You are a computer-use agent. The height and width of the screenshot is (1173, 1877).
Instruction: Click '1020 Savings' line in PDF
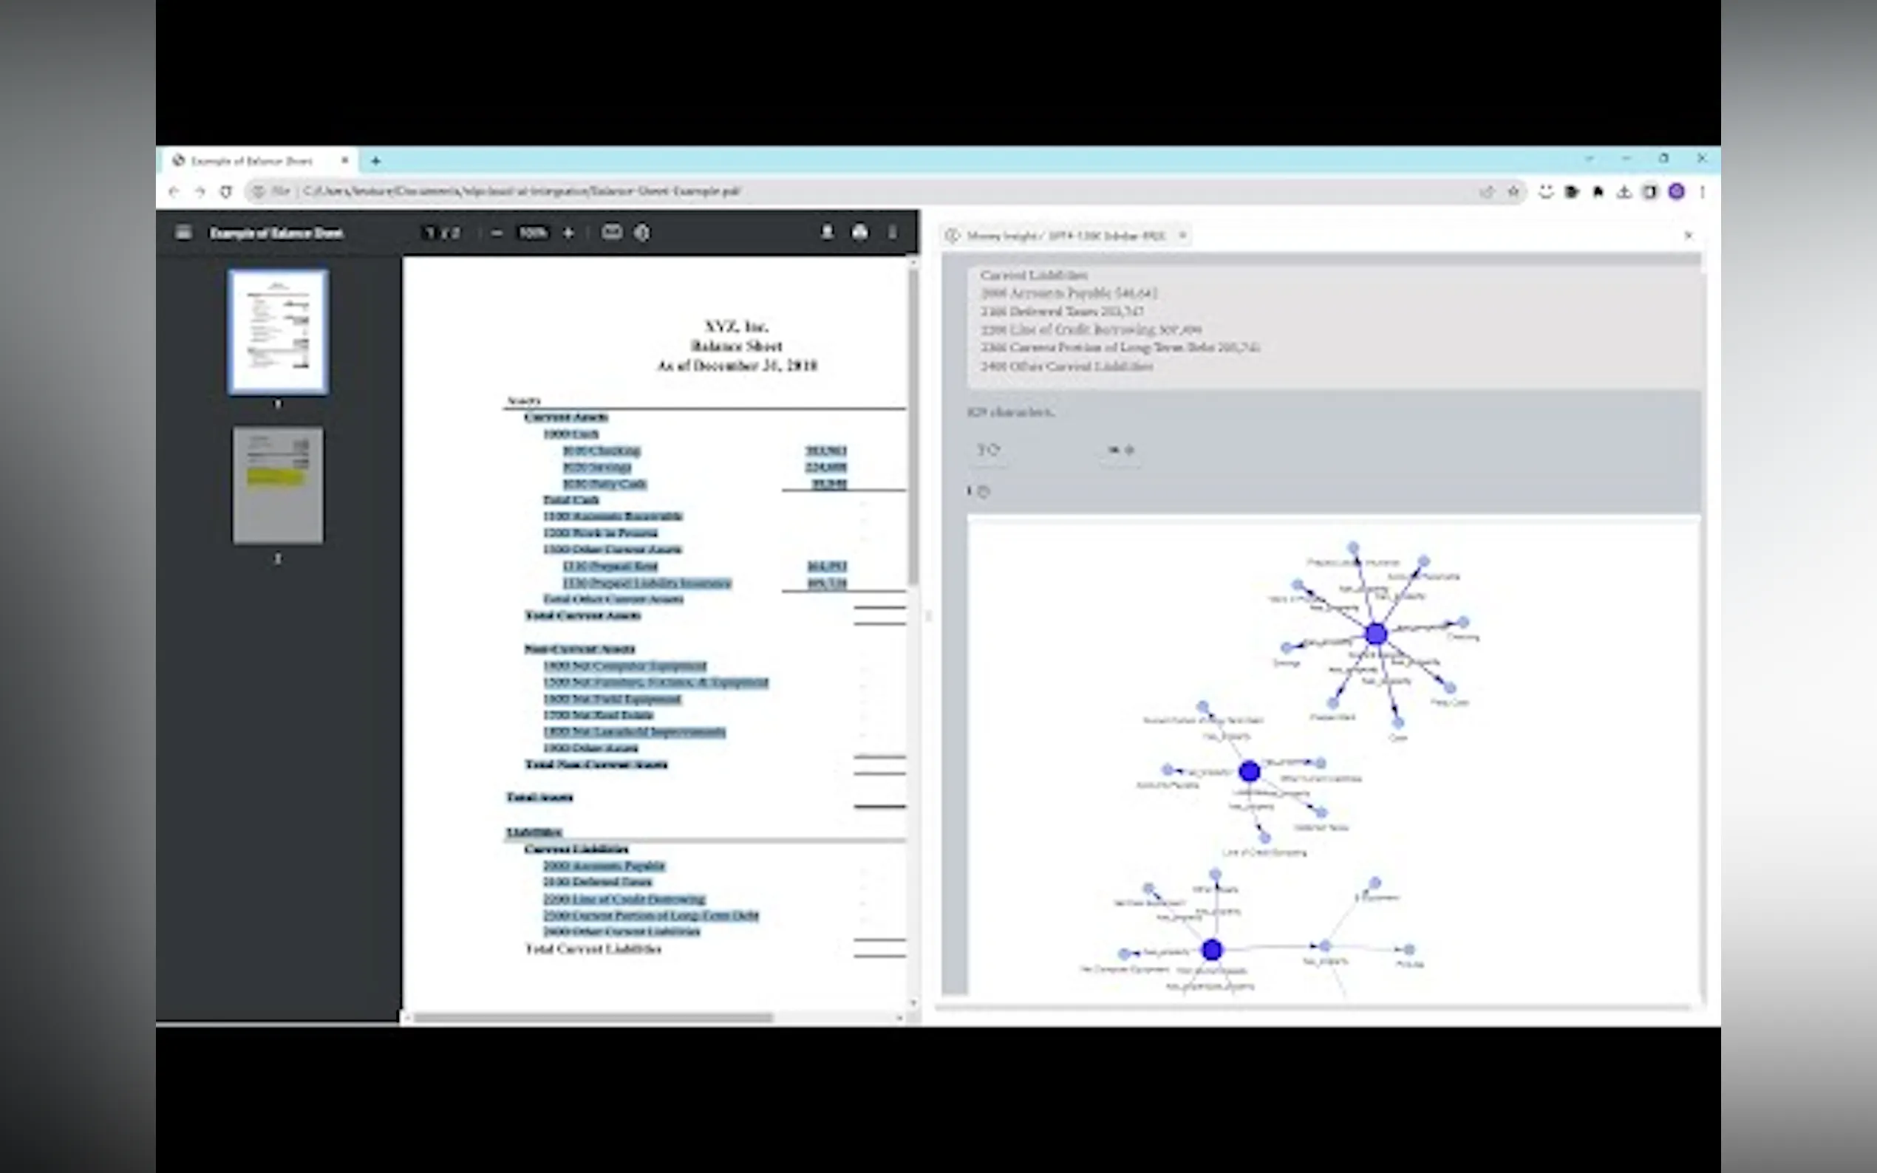[596, 467]
